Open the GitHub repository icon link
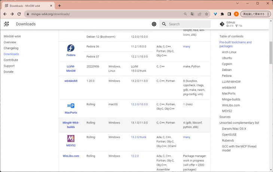The height and width of the screenshot is (172, 273). click(x=222, y=24)
